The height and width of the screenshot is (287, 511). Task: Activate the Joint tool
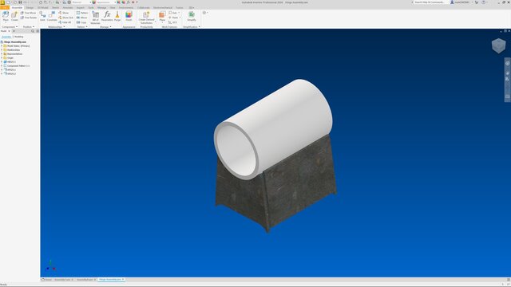pos(42,16)
